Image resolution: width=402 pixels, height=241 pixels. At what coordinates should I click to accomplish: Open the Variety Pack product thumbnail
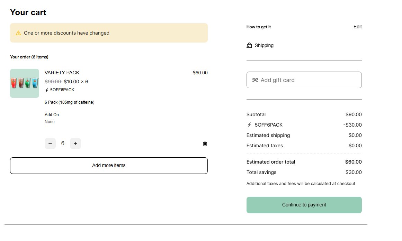[25, 83]
